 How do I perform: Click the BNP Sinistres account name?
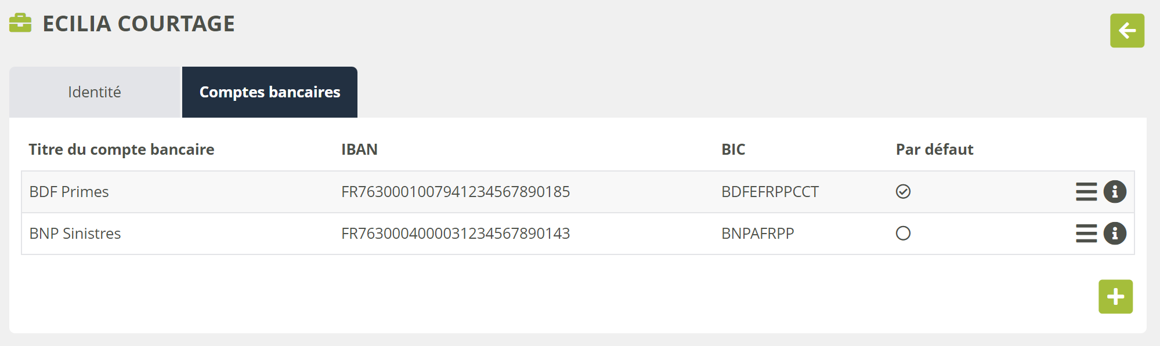pyautogui.click(x=75, y=234)
